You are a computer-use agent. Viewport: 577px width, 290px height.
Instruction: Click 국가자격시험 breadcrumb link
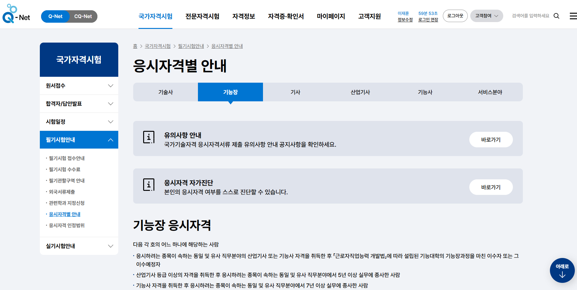[157, 46]
